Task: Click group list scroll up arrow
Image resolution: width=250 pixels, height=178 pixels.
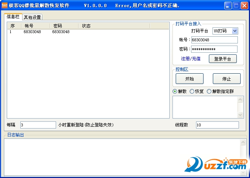Action: coord(240,99)
